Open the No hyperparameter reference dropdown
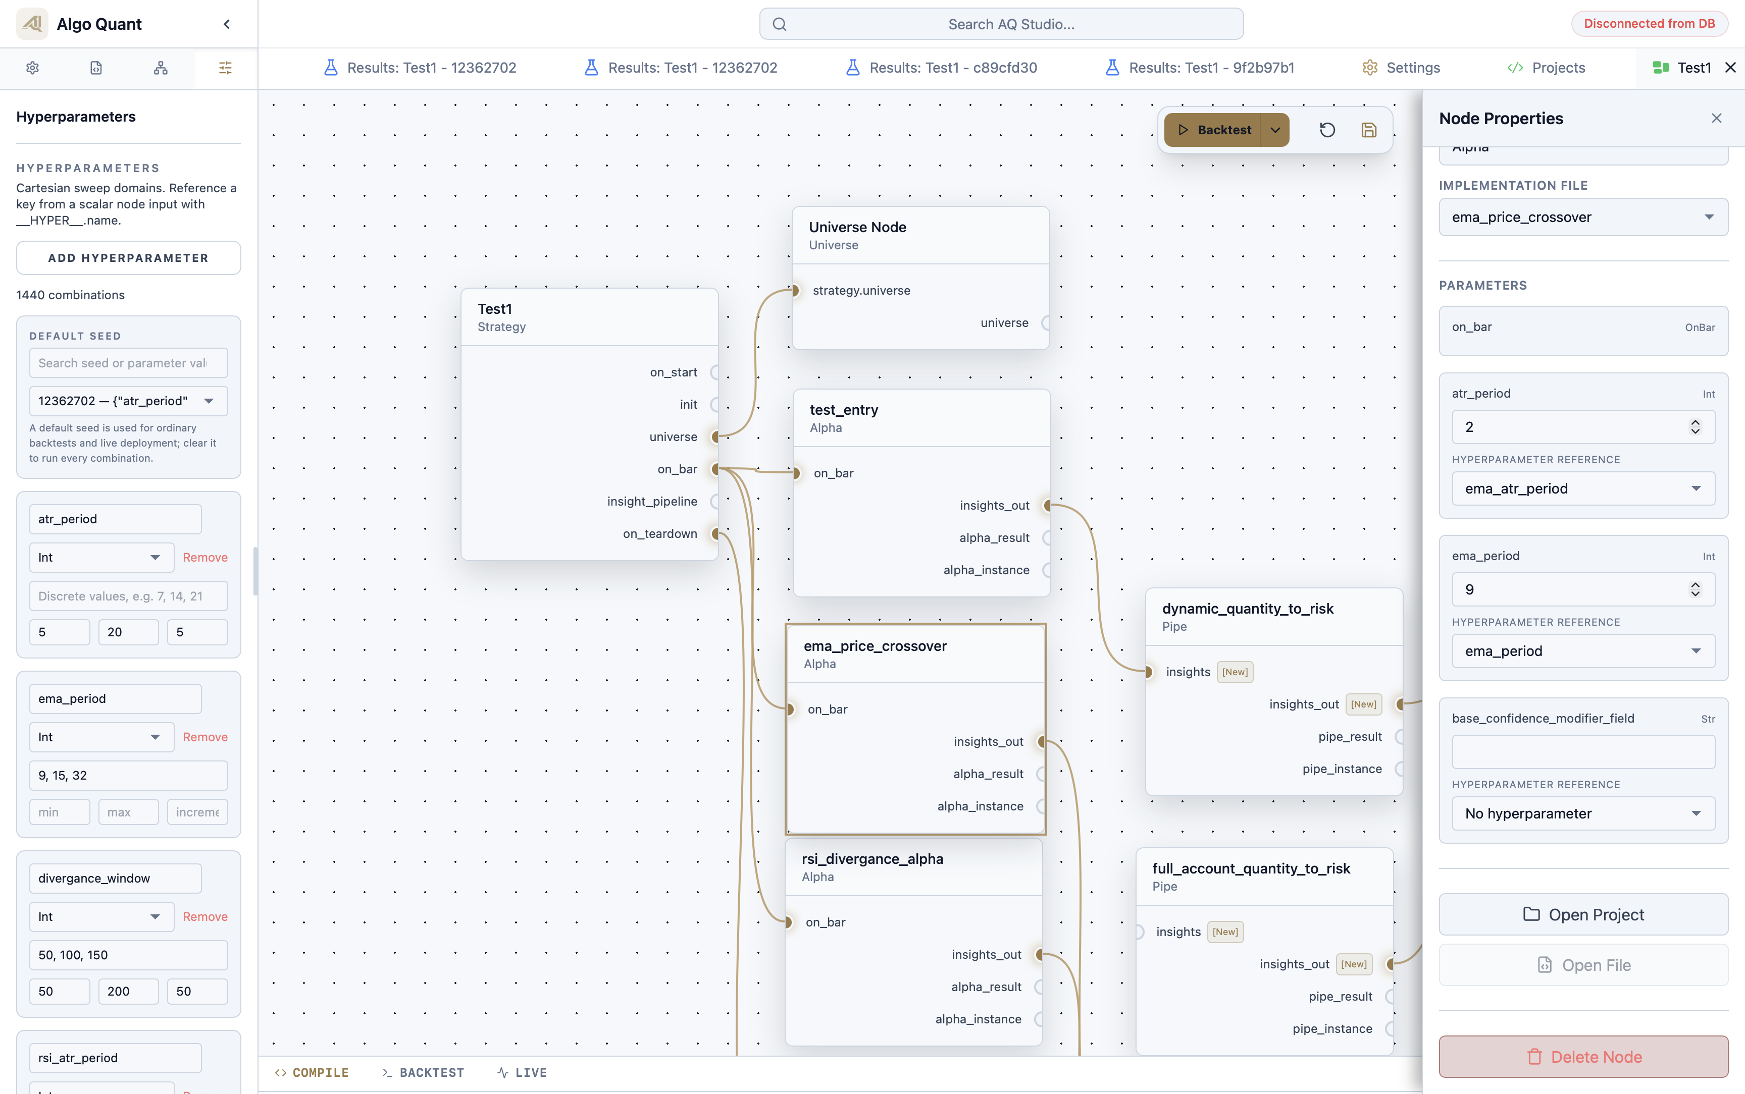This screenshot has width=1745, height=1094. [x=1583, y=813]
